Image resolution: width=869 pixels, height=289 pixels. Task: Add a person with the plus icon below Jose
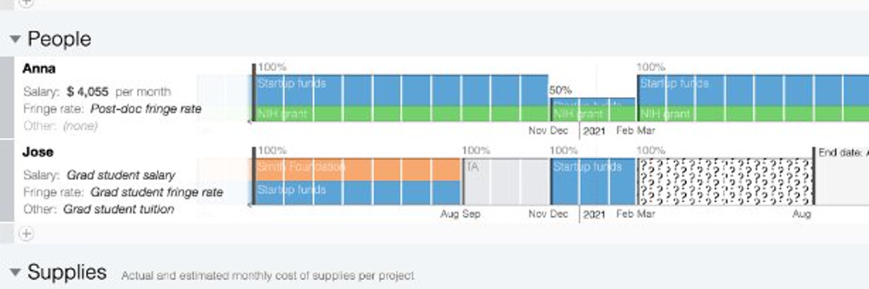(27, 234)
